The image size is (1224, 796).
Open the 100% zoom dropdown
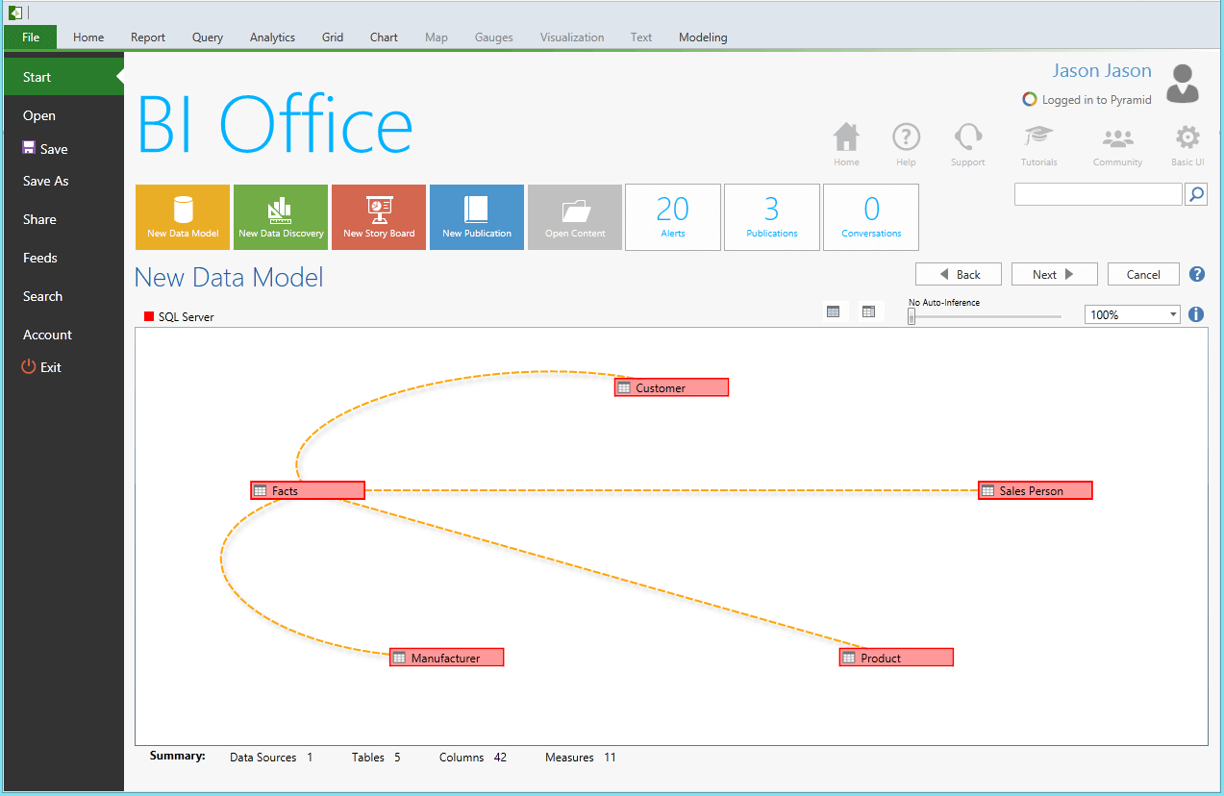[1133, 314]
